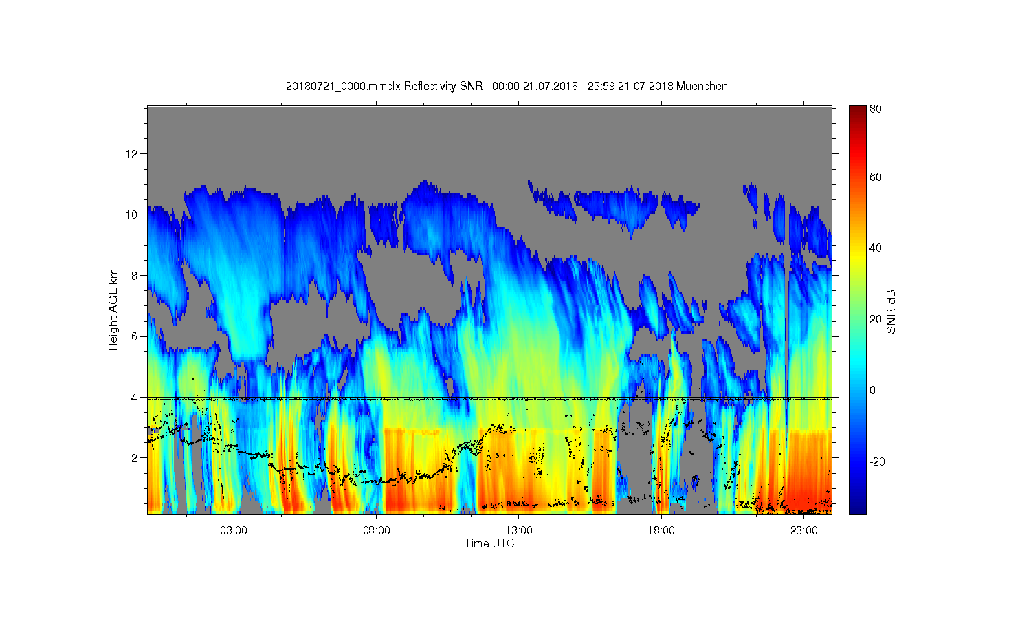
Task: Click the yellow region of the colorbar
Action: click(x=857, y=258)
